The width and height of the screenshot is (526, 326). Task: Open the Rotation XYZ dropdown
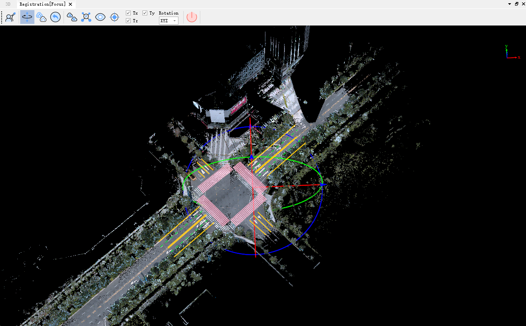(x=169, y=21)
